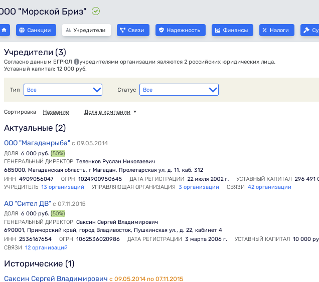The width and height of the screenshot is (319, 282).
Task: Click the Исторические (1) heading
Action: point(39,263)
